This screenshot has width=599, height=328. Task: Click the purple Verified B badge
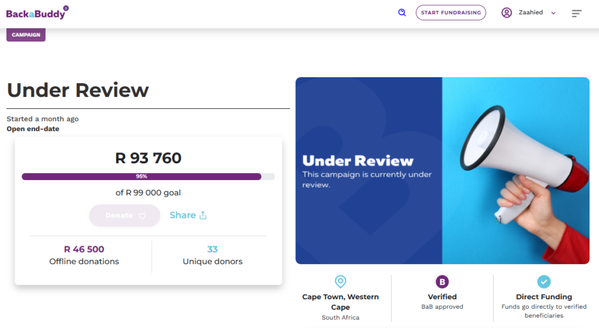tap(442, 282)
